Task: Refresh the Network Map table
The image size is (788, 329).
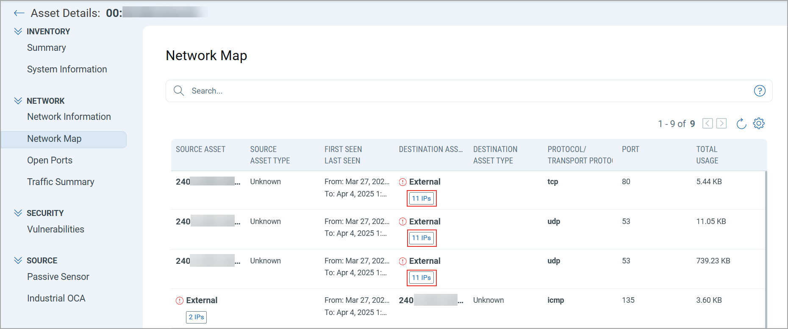Action: point(741,123)
